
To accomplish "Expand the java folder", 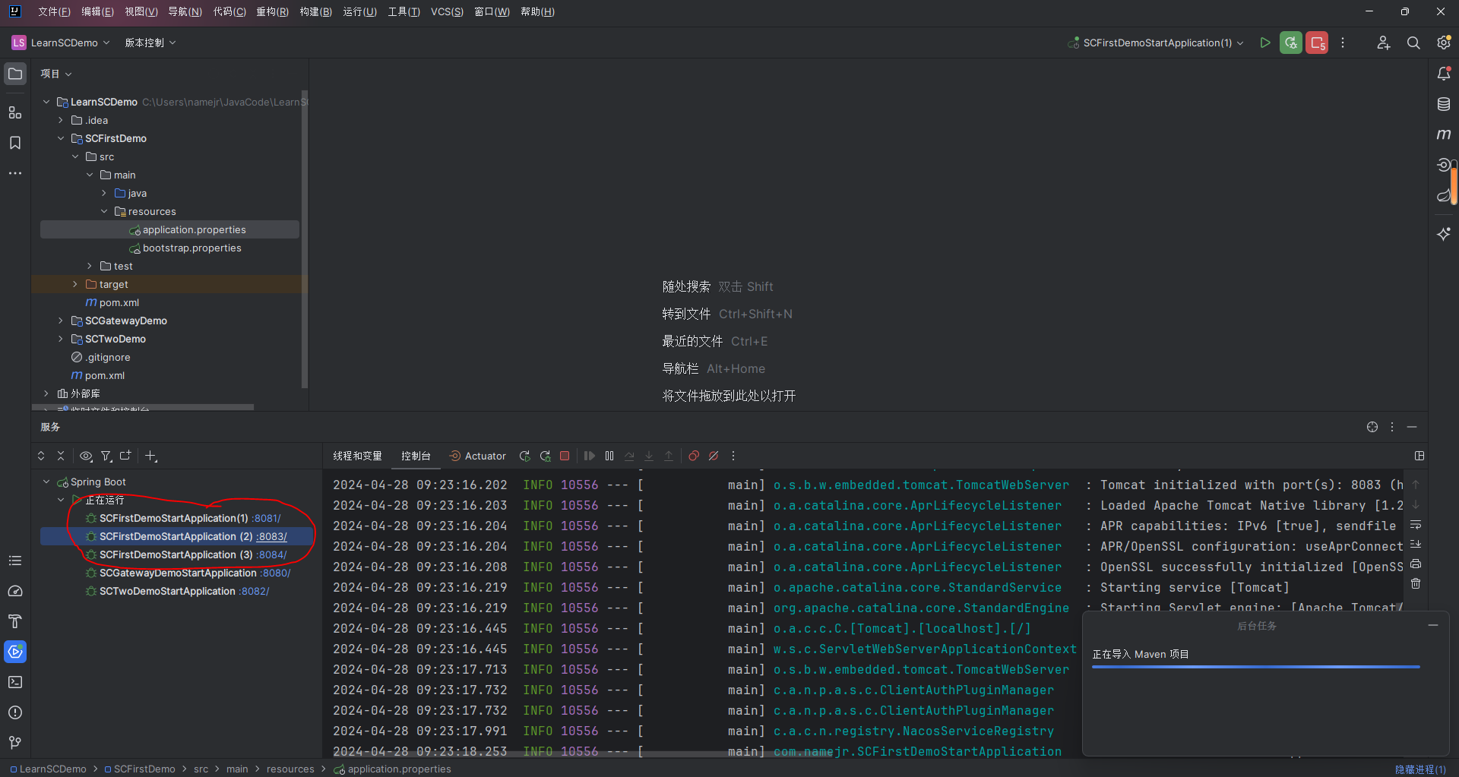I will tap(104, 193).
